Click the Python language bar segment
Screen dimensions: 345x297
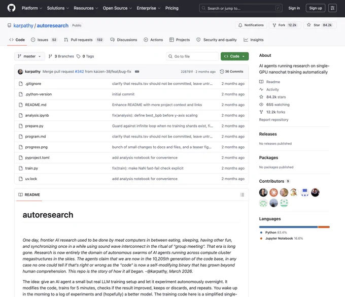[x=288, y=227]
